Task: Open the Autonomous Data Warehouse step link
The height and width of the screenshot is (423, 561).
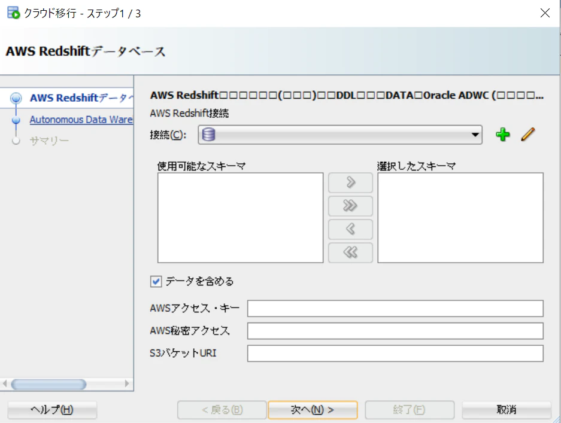Action: click(81, 120)
